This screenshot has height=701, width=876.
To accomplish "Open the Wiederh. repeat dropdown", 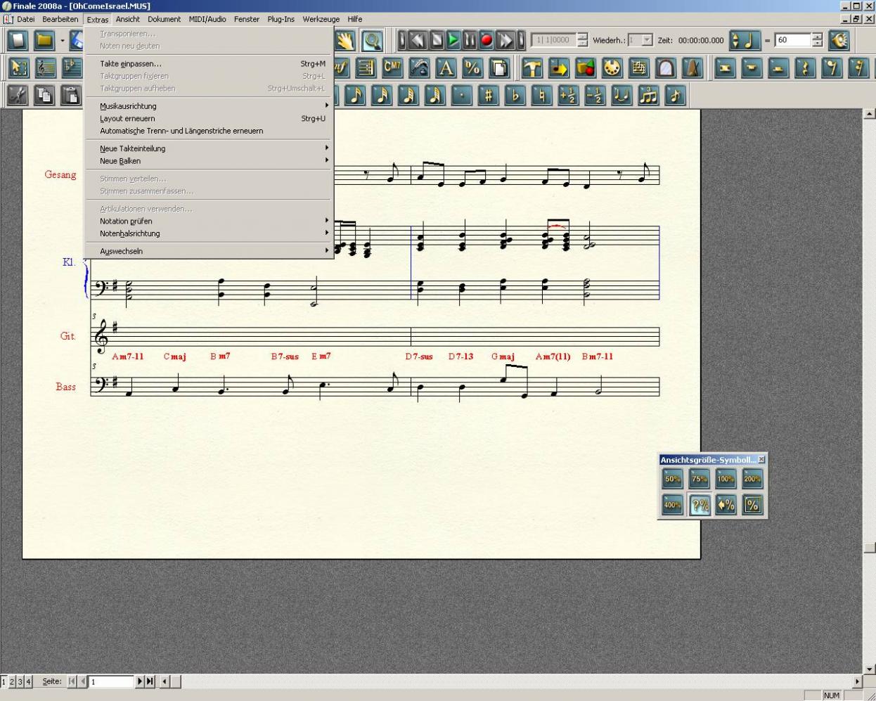I will (647, 40).
